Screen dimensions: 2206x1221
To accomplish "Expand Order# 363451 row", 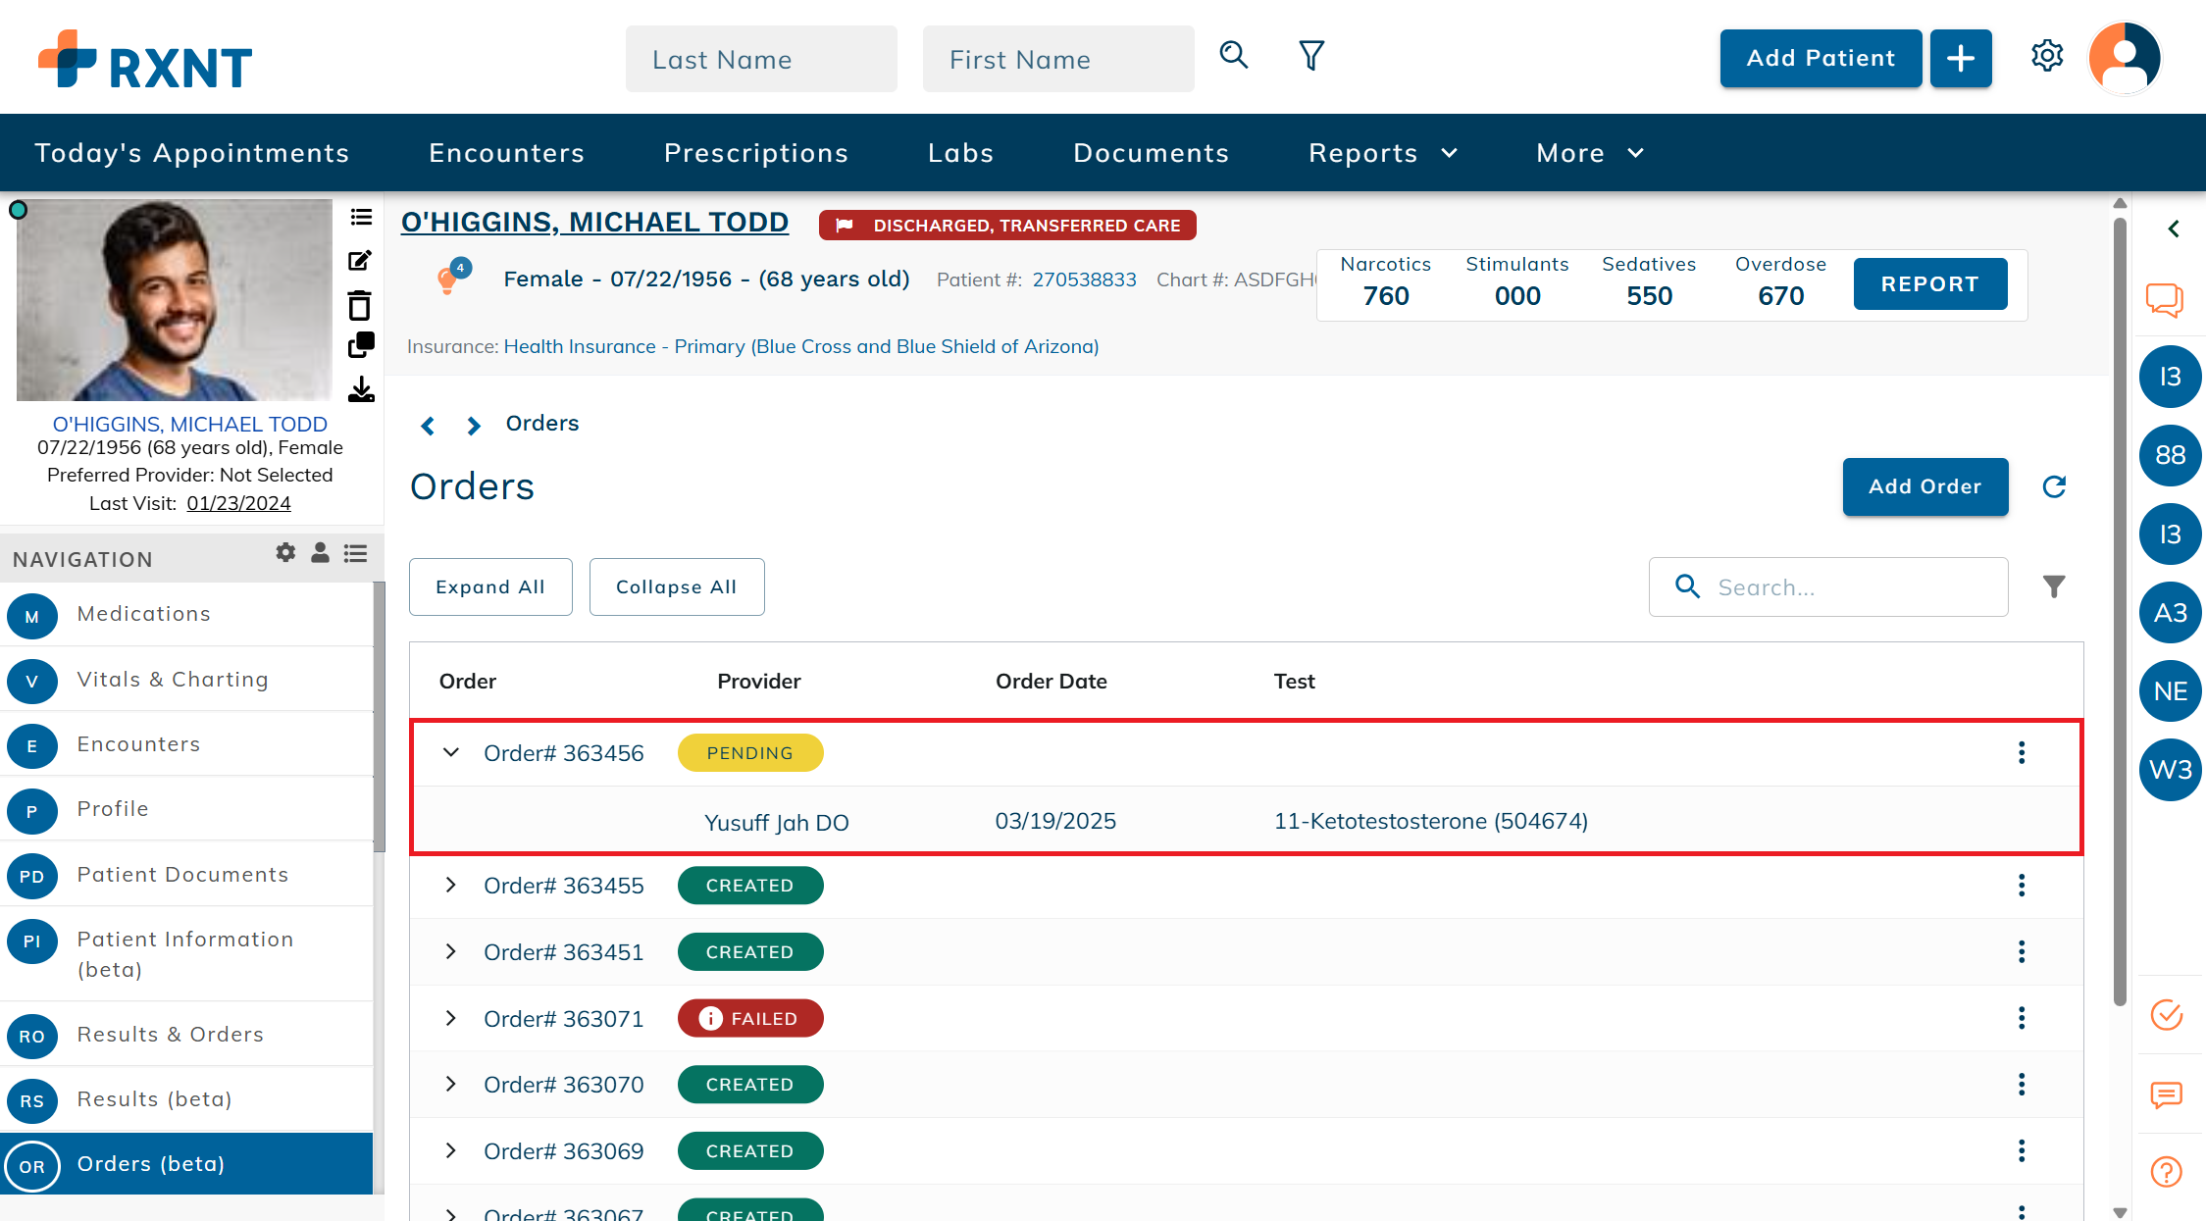I will pos(451,951).
